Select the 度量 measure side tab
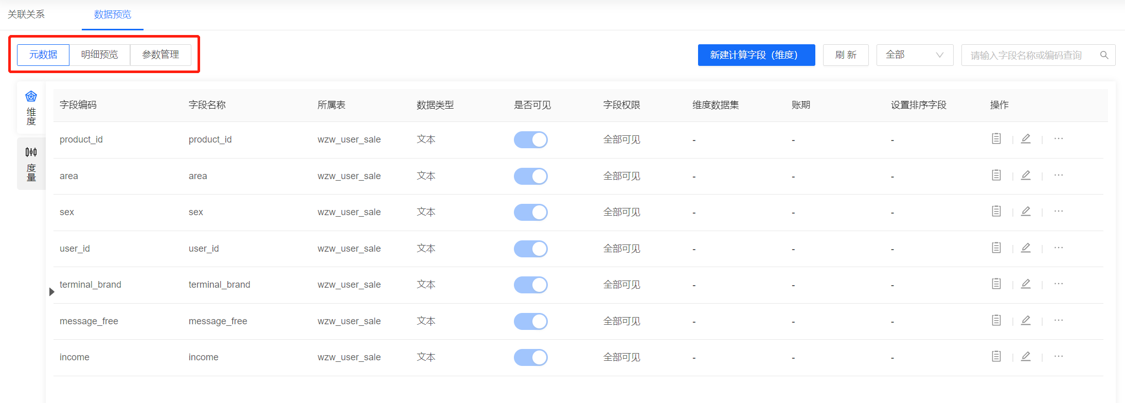This screenshot has height=403, width=1125. coord(31,164)
